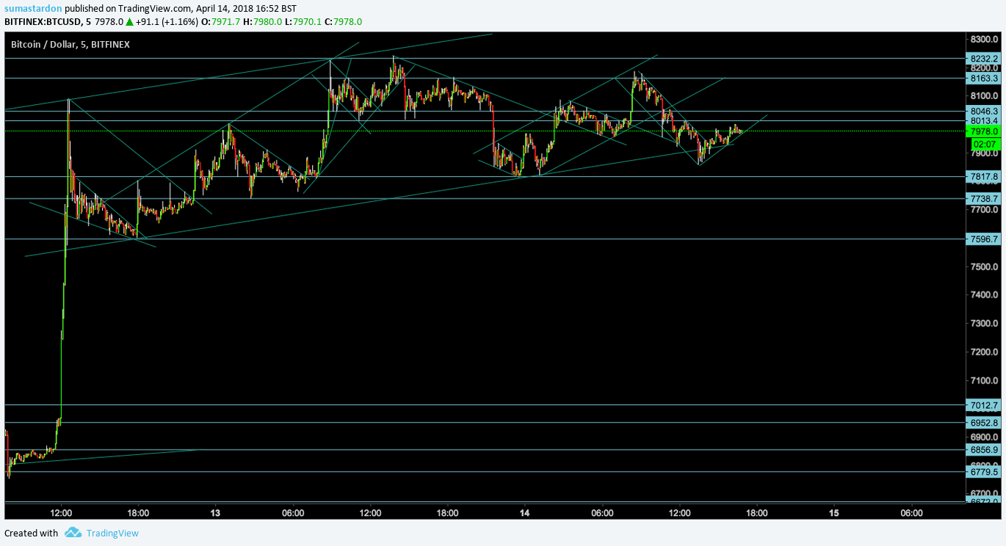1006x546 pixels.
Task: Click the 7500.0 price axis tick
Action: pyautogui.click(x=984, y=266)
